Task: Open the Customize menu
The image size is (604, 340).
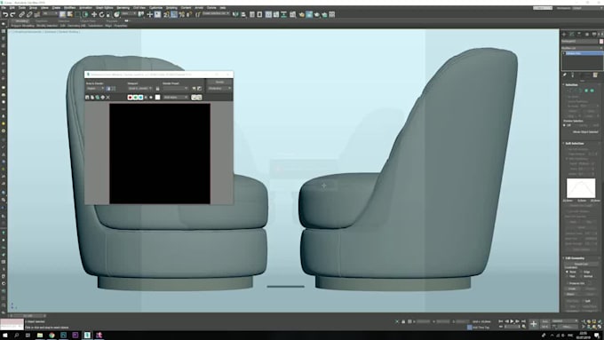Action: [x=155, y=8]
